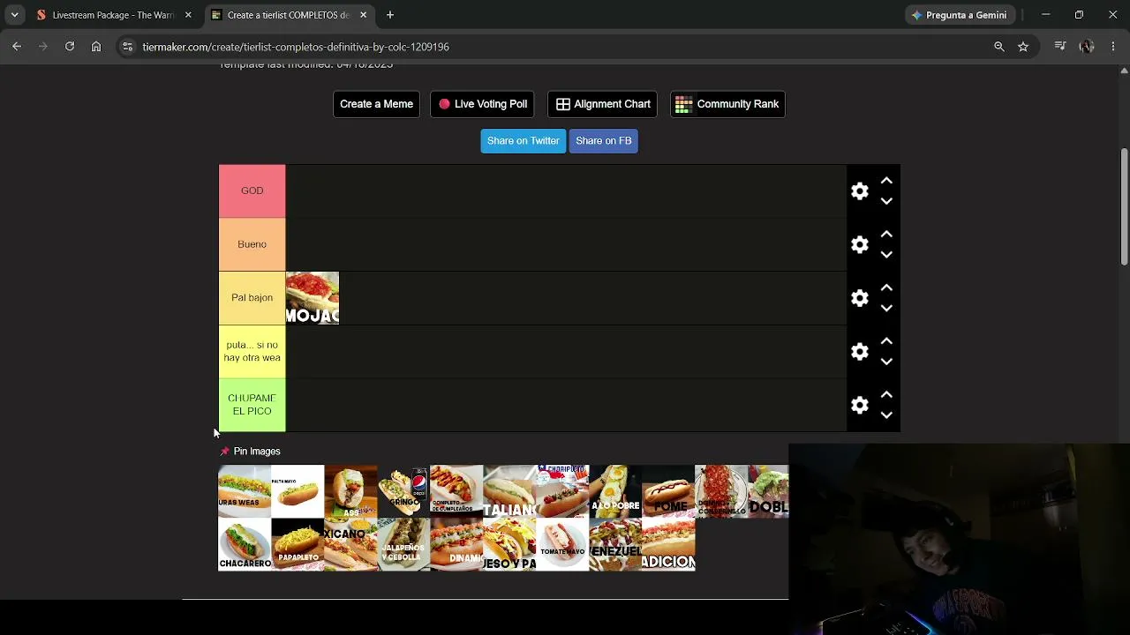Reload the tiermaker page
The width and height of the screenshot is (1130, 635).
[70, 47]
